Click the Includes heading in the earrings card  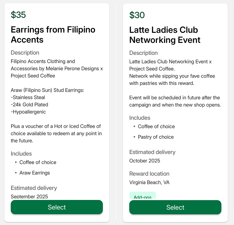click(x=21, y=154)
